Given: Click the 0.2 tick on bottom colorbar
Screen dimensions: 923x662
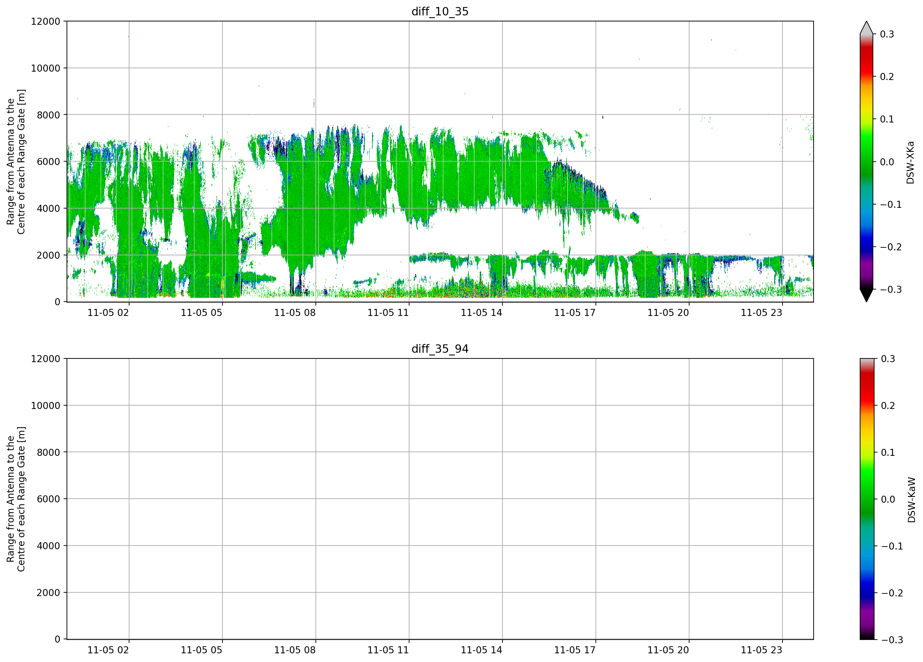Looking at the screenshot, I should (x=888, y=406).
